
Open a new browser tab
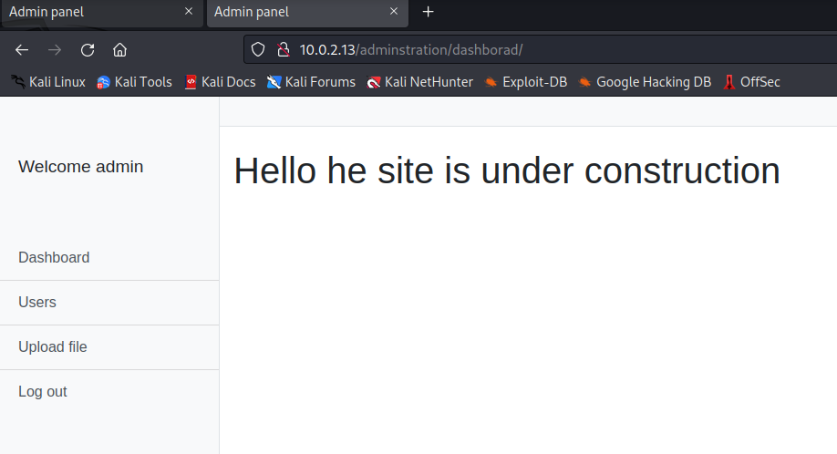[x=429, y=12]
